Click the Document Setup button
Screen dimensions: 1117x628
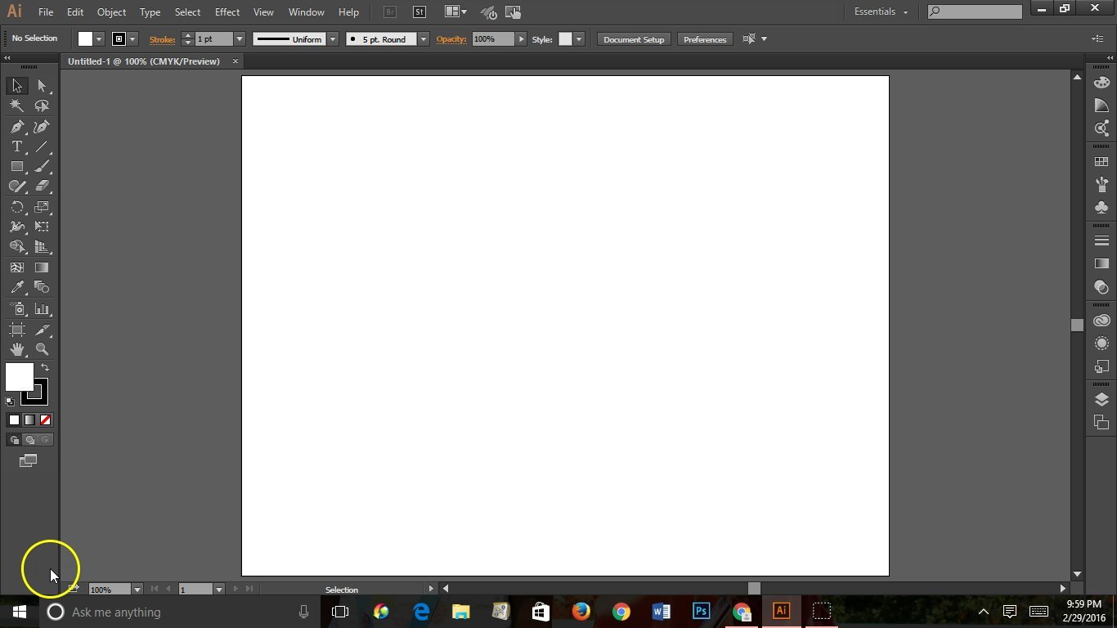point(633,38)
